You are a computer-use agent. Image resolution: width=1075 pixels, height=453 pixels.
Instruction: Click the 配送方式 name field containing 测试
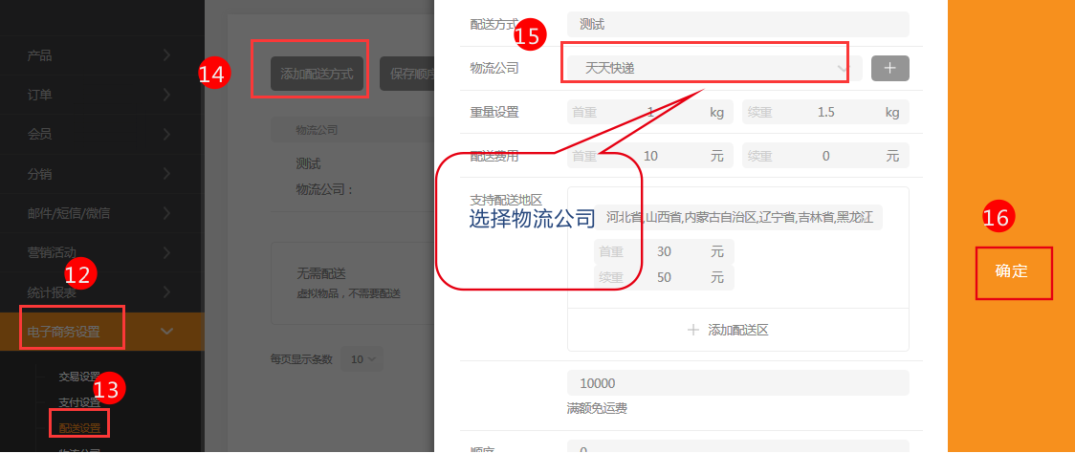click(x=736, y=24)
